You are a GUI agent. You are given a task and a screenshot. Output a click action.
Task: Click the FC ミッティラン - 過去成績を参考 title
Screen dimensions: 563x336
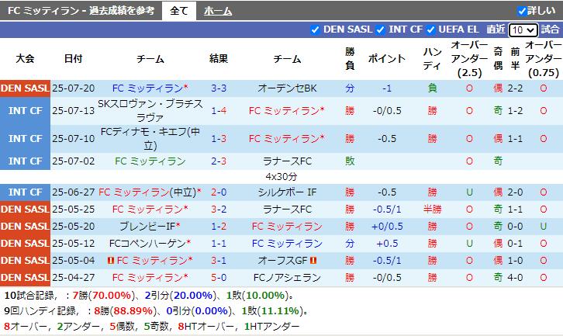click(x=81, y=11)
